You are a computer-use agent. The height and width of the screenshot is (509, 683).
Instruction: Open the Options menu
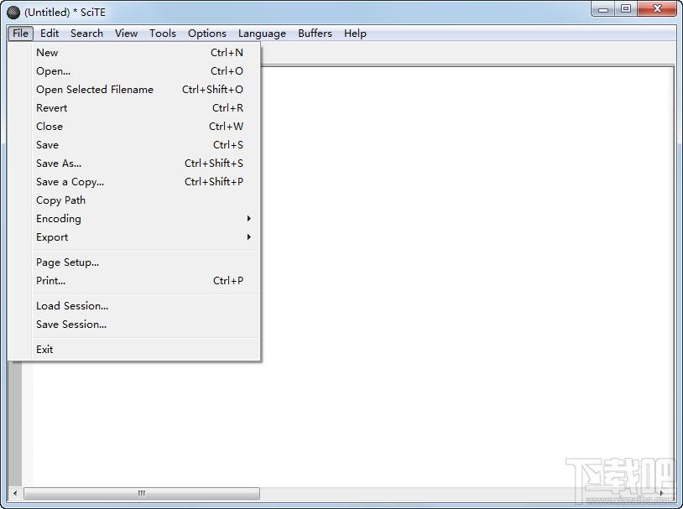click(207, 34)
